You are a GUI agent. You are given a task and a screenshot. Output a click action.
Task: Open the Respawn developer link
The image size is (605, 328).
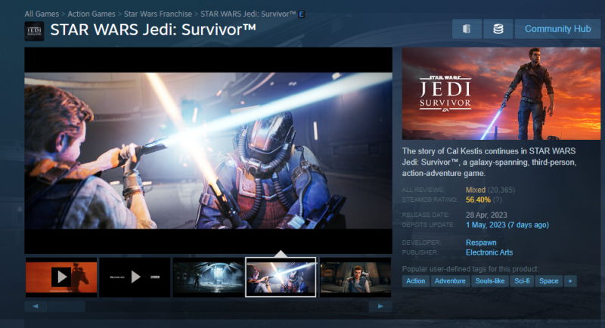481,243
